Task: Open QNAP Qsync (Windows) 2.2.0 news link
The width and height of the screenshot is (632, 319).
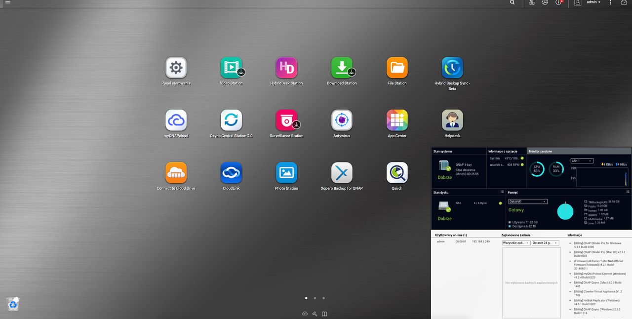Action: (x=597, y=311)
